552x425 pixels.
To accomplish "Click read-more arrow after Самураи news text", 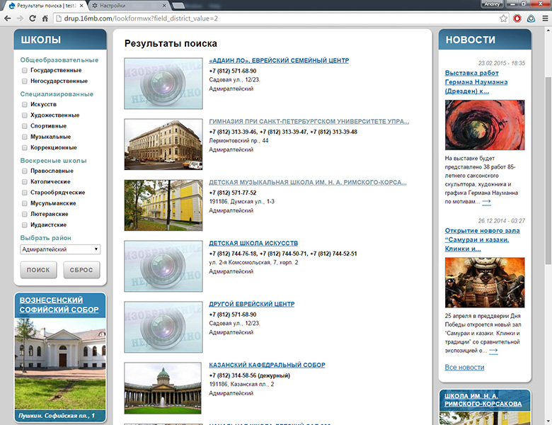I will click(493, 351).
